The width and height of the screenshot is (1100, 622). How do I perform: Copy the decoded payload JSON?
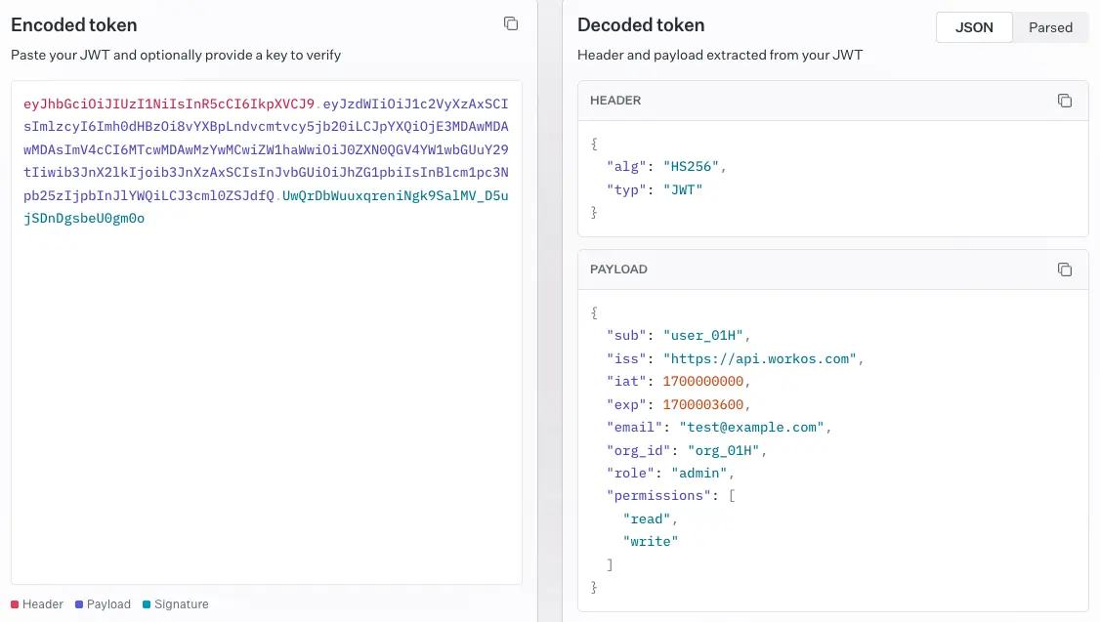click(x=1065, y=269)
